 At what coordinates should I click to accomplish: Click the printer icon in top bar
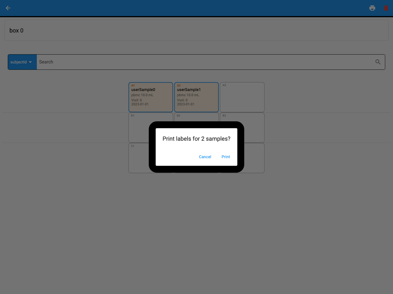click(372, 8)
